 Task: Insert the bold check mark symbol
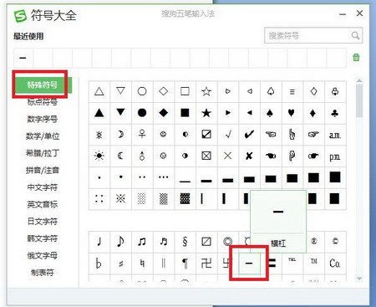[x=249, y=135]
